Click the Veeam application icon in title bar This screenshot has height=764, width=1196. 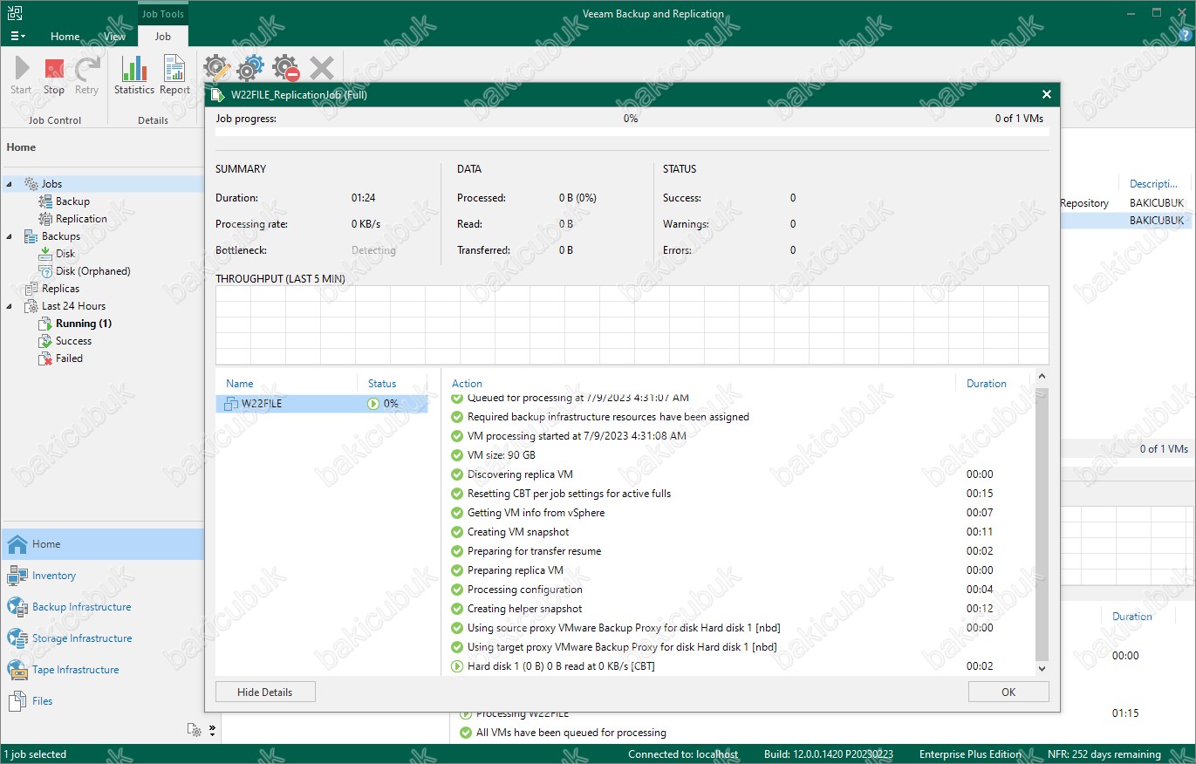coord(15,13)
